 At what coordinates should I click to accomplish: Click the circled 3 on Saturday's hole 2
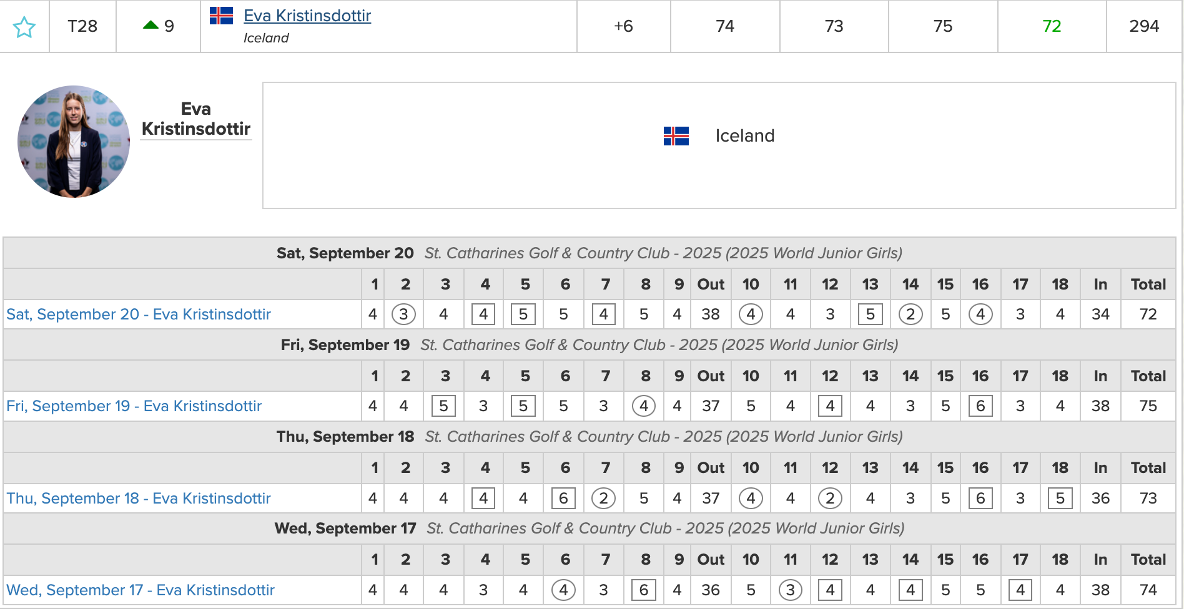pos(403,314)
